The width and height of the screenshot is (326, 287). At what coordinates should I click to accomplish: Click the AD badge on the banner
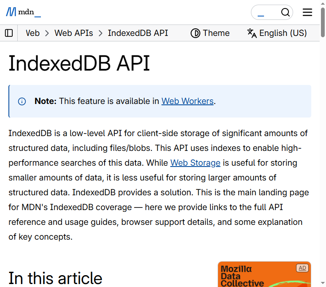coord(302,268)
